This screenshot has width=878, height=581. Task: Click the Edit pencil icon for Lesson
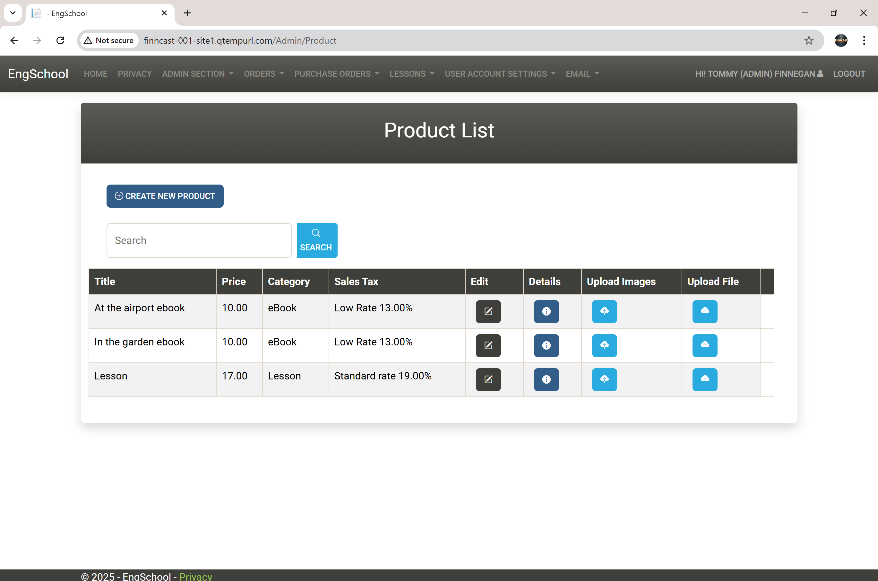coord(488,379)
